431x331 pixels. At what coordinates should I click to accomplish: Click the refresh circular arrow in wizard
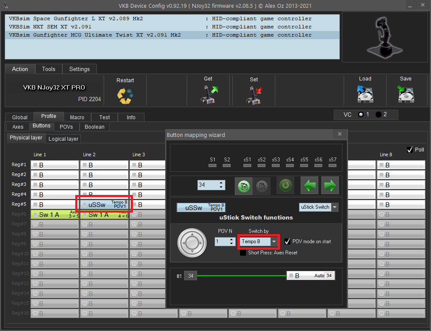286,186
